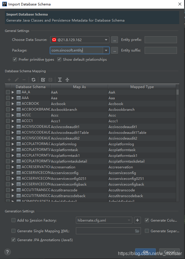
Task: Click the Package text field
Action: coord(76,50)
